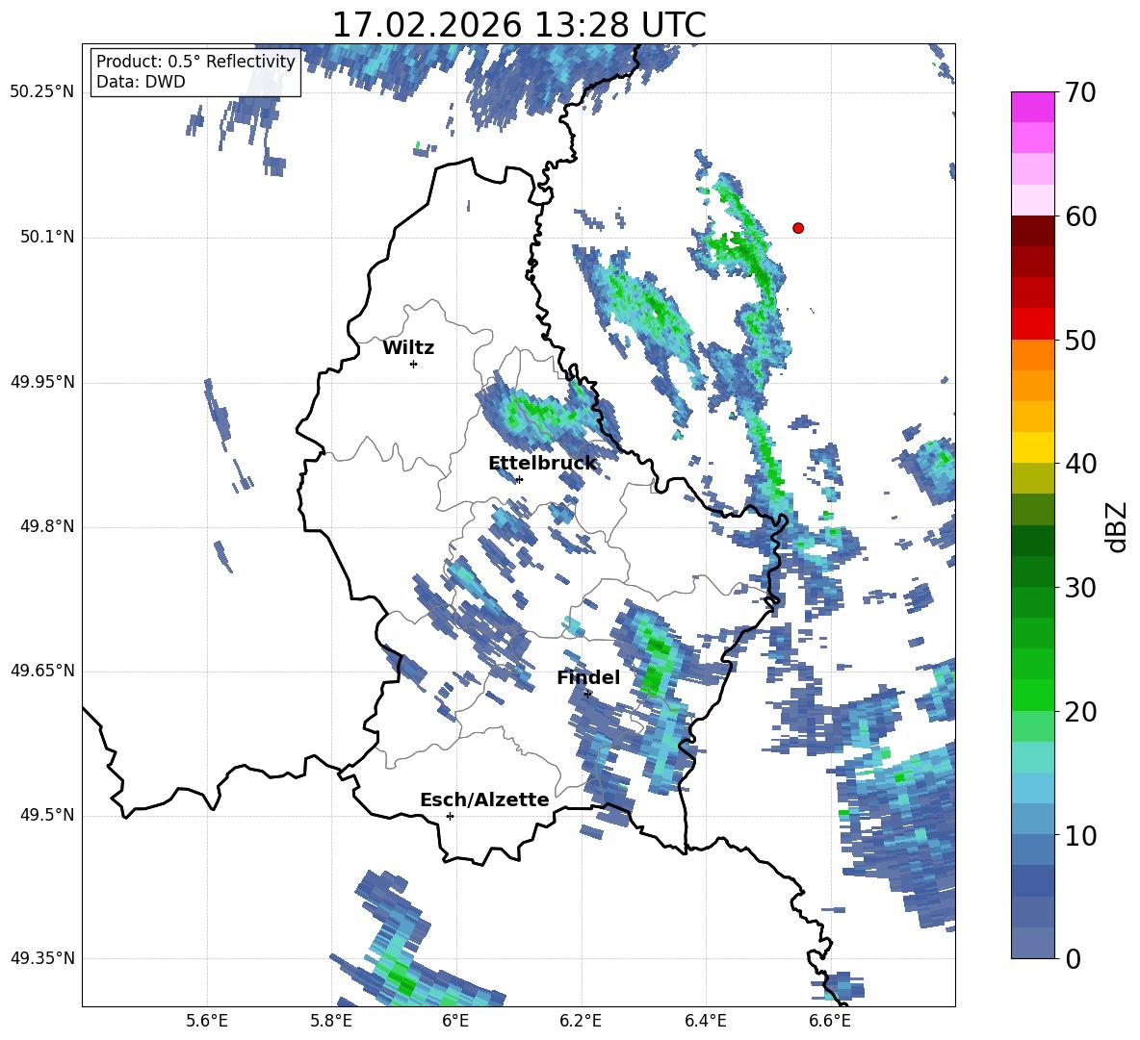This screenshot has width=1140, height=1040.
Task: Click the Data: DWD text
Action: point(141,82)
